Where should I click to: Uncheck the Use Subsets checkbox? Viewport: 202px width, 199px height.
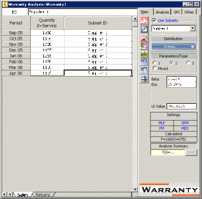pyautogui.click(x=154, y=21)
